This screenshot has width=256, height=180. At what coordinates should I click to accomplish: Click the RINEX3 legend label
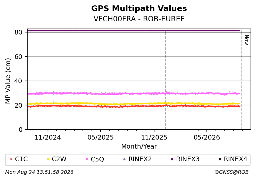(x=188, y=159)
